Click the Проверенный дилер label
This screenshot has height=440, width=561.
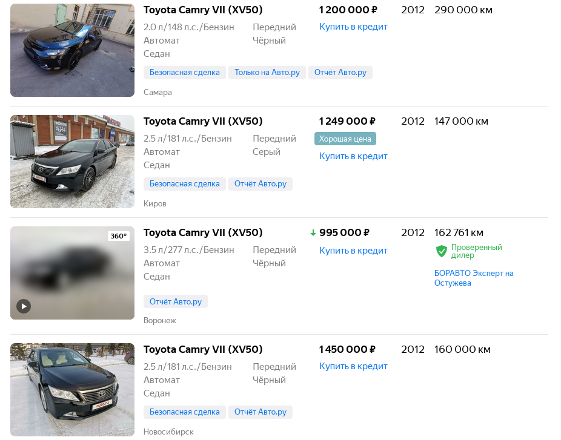tap(476, 251)
